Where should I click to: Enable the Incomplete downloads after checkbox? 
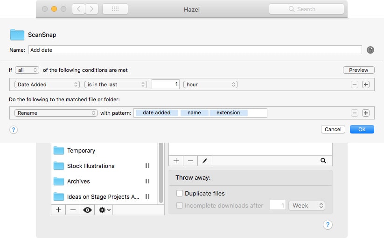point(180,205)
